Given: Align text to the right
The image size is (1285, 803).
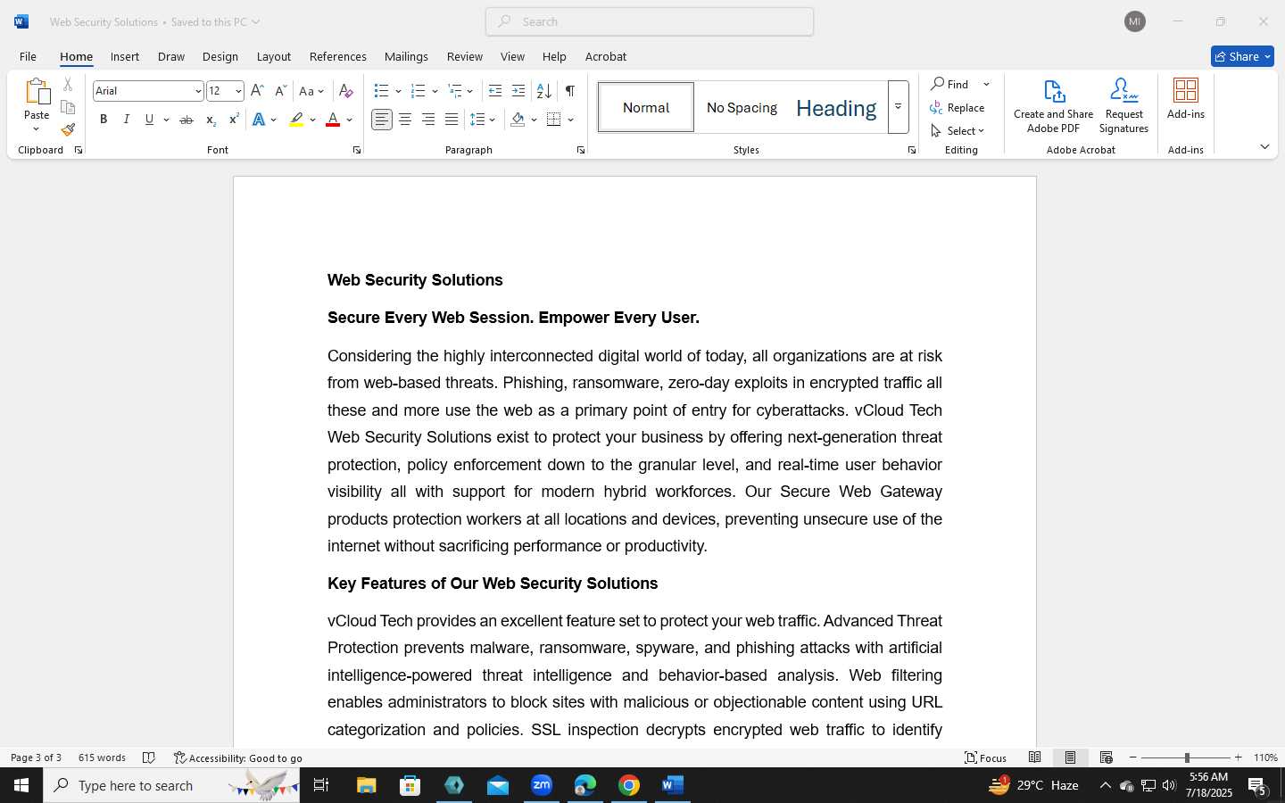Looking at the screenshot, I should (428, 120).
